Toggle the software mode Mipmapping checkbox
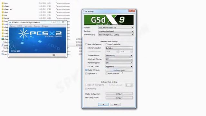This screenshot has height=116, width=206. click(x=86, y=89)
